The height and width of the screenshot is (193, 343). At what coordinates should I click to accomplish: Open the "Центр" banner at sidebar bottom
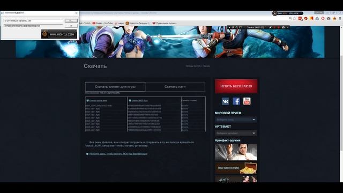[236, 179]
